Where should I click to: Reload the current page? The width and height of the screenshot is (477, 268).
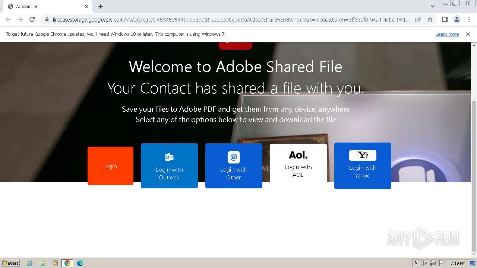click(32, 19)
